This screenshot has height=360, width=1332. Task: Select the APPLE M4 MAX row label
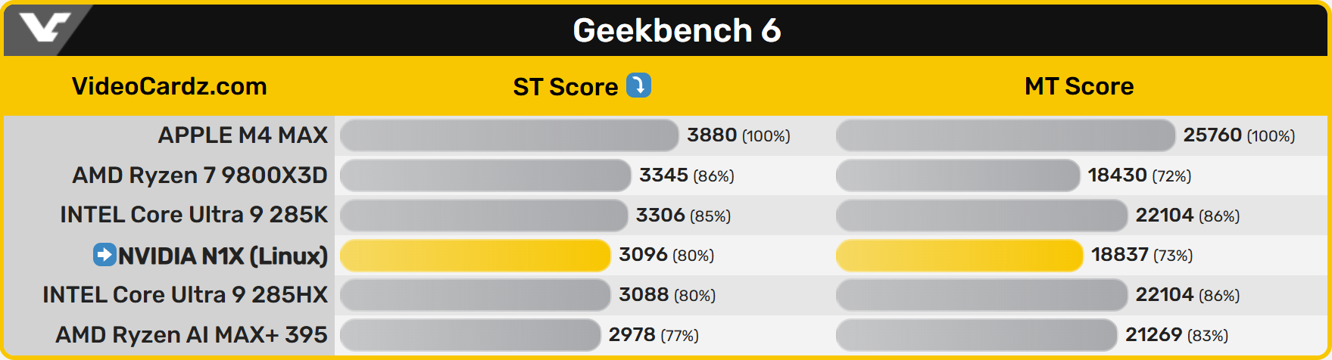coord(242,135)
